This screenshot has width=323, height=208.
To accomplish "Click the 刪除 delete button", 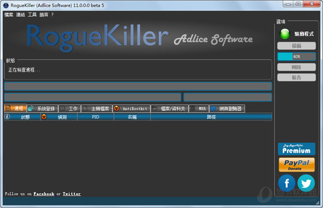I will click(x=297, y=67).
